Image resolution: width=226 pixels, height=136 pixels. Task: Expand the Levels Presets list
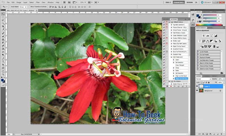point(198,51)
